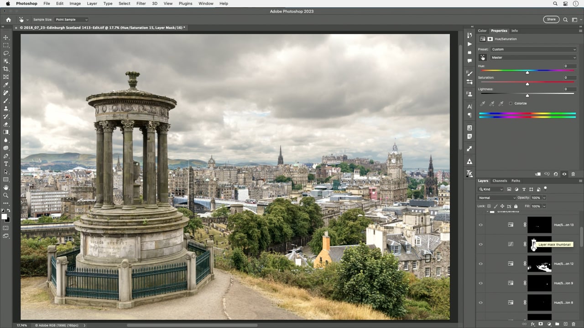The width and height of the screenshot is (584, 328).
Task: Switch to the Color tab
Action: 482,31
